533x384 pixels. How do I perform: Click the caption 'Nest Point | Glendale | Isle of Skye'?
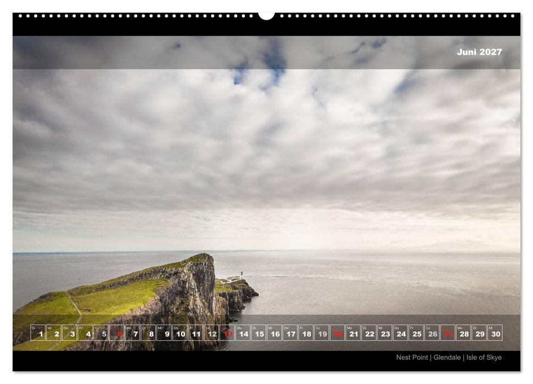[x=448, y=357]
